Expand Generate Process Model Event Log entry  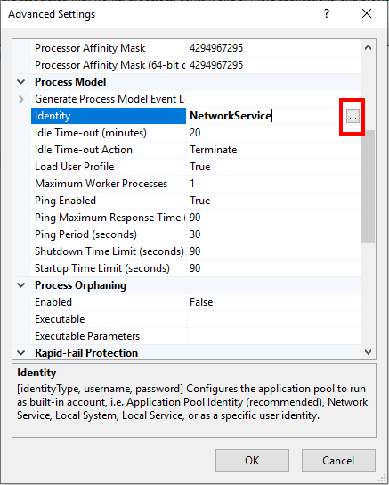pyautogui.click(x=21, y=99)
